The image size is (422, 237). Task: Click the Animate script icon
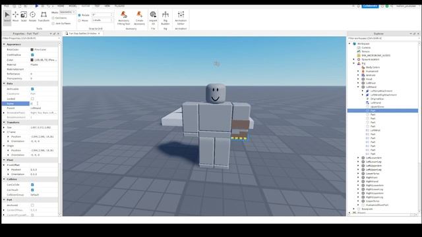coord(363,75)
